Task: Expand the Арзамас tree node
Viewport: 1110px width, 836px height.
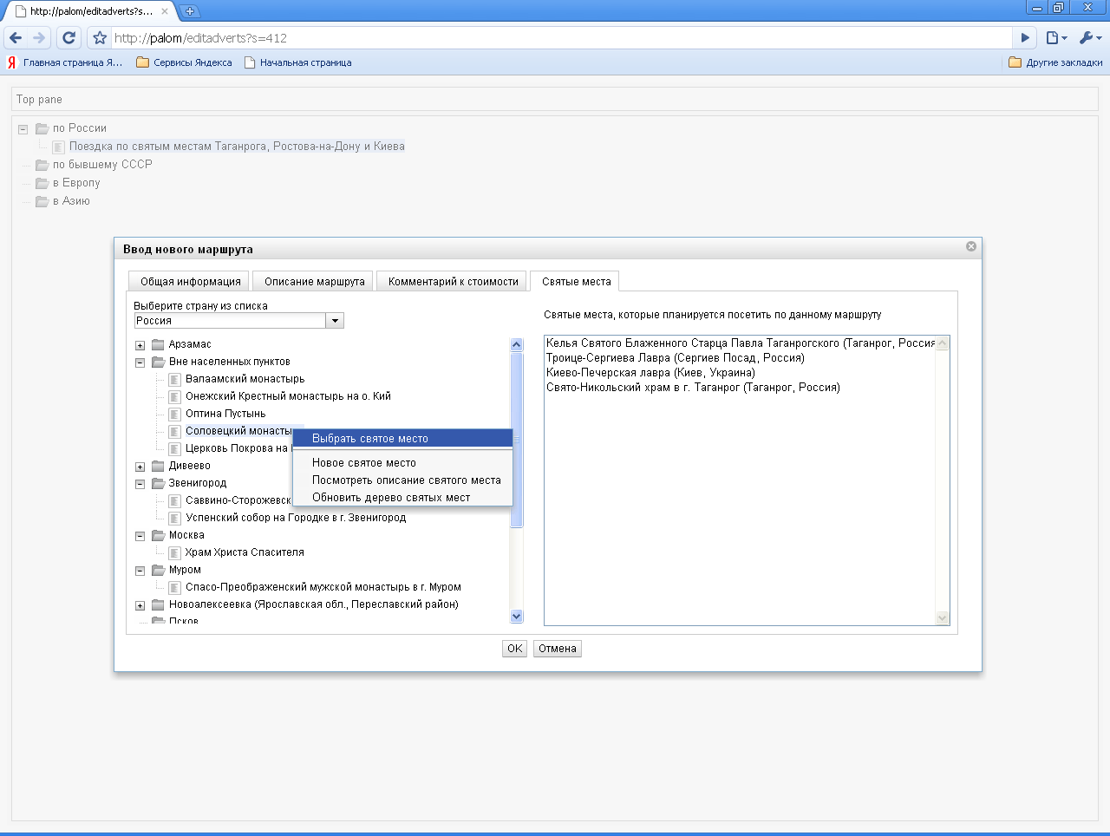Action: 140,345
